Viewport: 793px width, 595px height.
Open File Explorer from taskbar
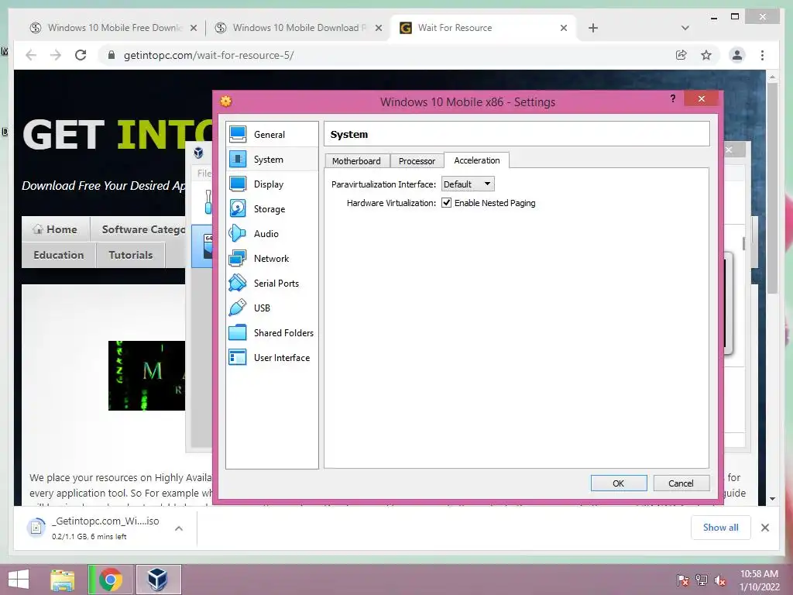pyautogui.click(x=63, y=580)
